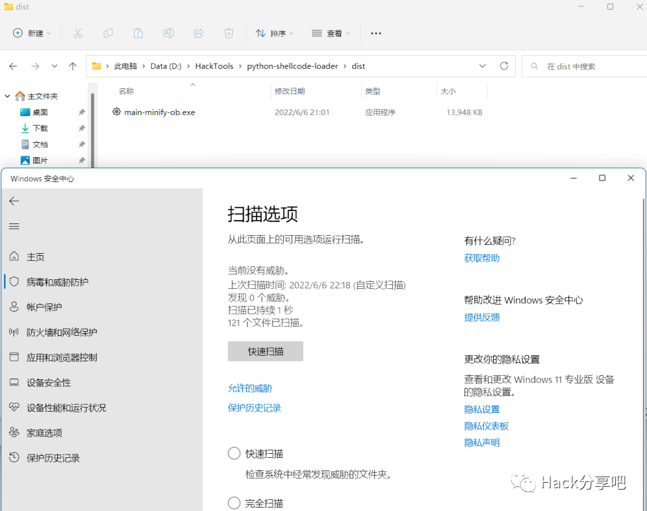Click the back arrow in Windows Security
The width and height of the screenshot is (647, 511).
point(15,201)
